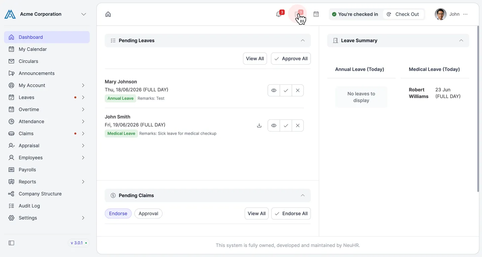Screen dimensions: 482x257
Task: Open the calendar icon in header
Action: [316, 14]
